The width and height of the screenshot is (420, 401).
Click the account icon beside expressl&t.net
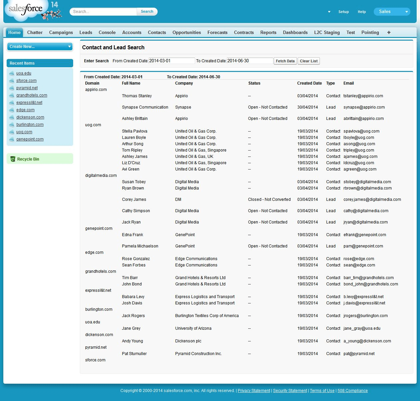[x=12, y=103]
